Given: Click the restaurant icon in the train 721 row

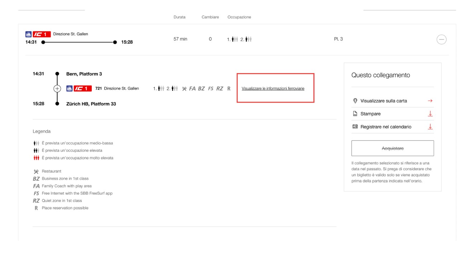Looking at the screenshot, I should [184, 89].
